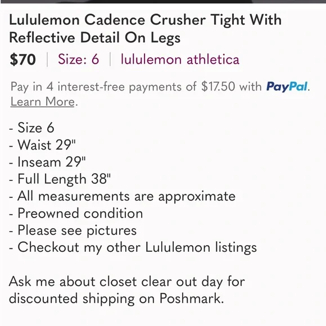Image resolution: width=326 pixels, height=326 pixels.
Task: Select the Preowned condition line
Action: point(76,214)
